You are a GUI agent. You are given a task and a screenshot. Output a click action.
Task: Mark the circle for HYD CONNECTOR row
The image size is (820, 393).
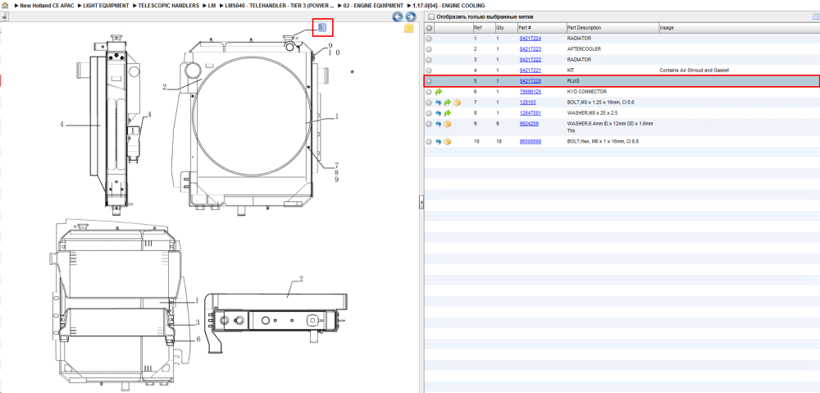429,92
